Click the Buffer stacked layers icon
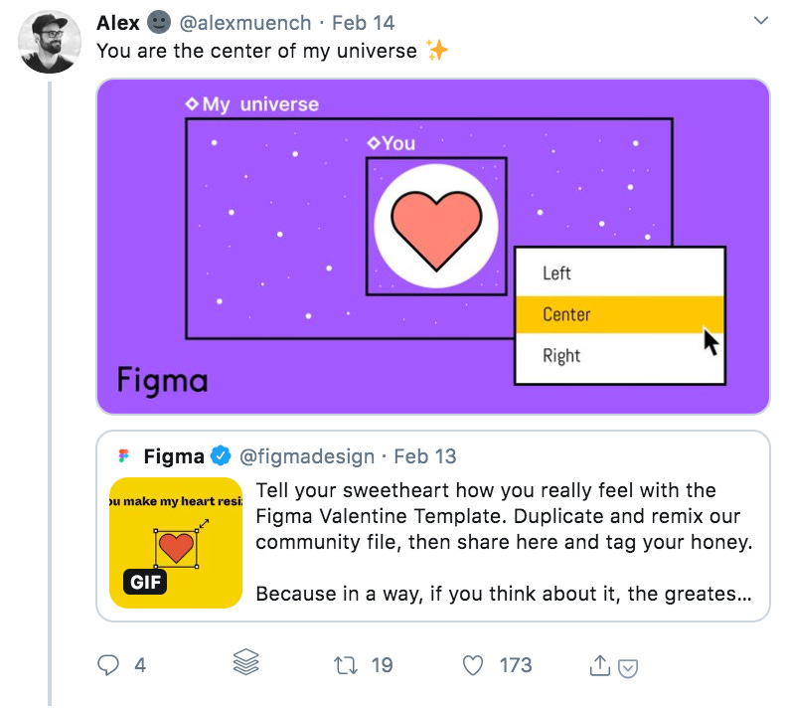 click(245, 664)
